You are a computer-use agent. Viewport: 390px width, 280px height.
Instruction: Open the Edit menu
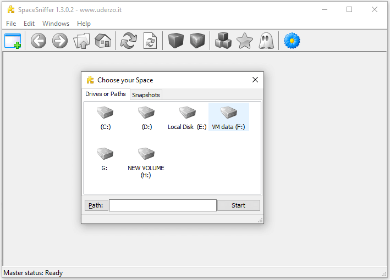coord(29,24)
